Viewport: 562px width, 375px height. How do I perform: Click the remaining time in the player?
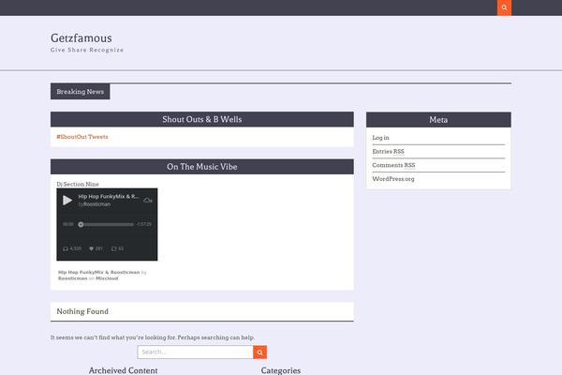click(143, 224)
